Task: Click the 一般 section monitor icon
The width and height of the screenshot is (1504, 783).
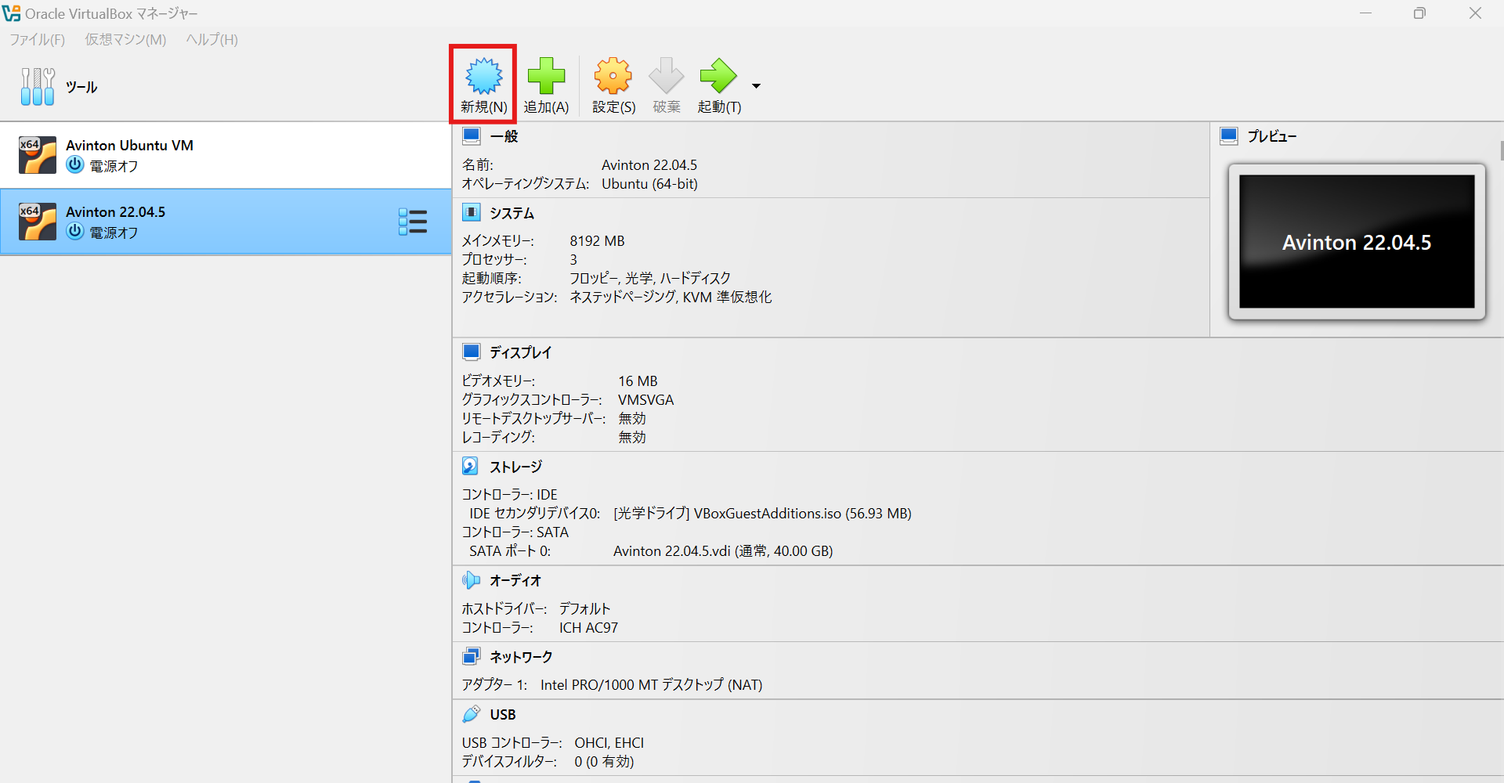Action: 471,136
